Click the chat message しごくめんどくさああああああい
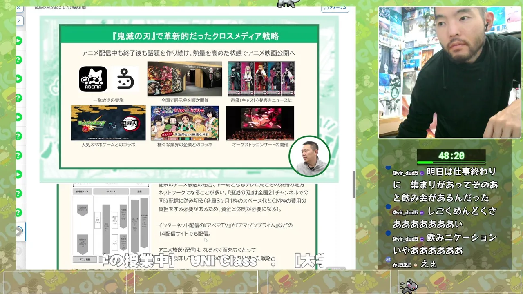This screenshot has width=523, height=294. tap(445, 217)
